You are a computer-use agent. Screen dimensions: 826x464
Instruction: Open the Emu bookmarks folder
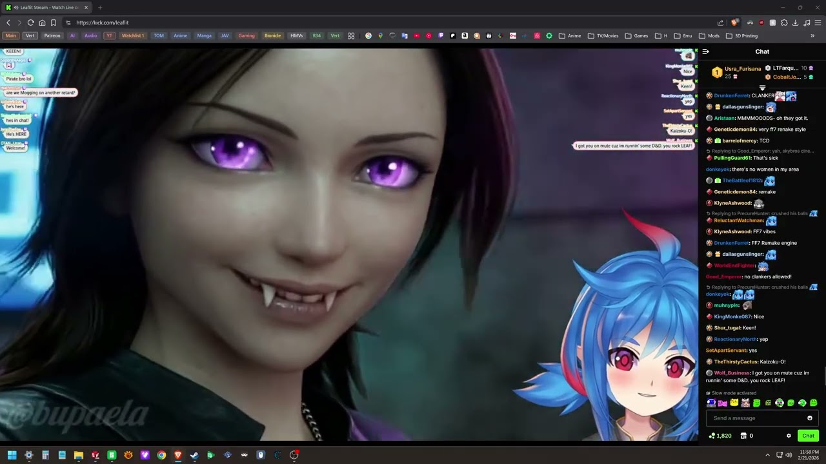click(x=683, y=36)
